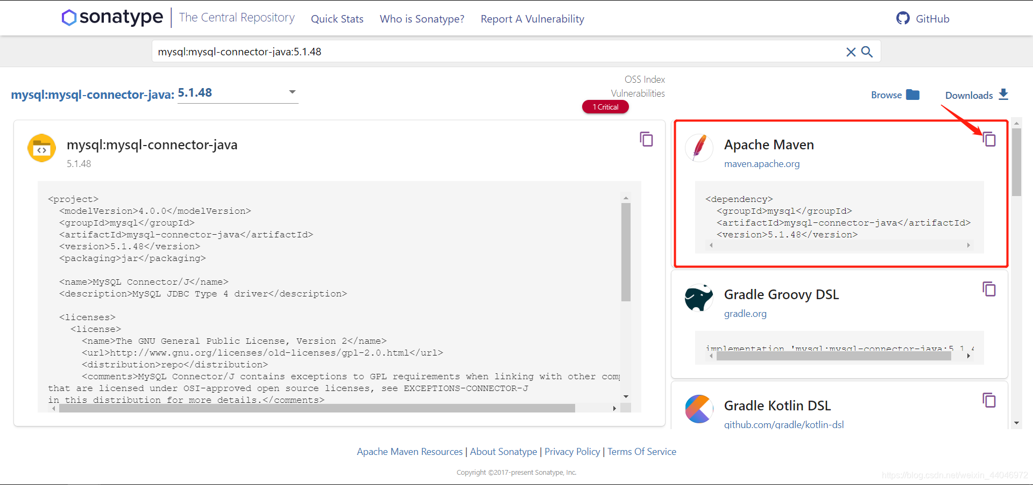Click the 'MySQL JDBC Type 4 driver' description line
The height and width of the screenshot is (485, 1033).
[x=203, y=294]
